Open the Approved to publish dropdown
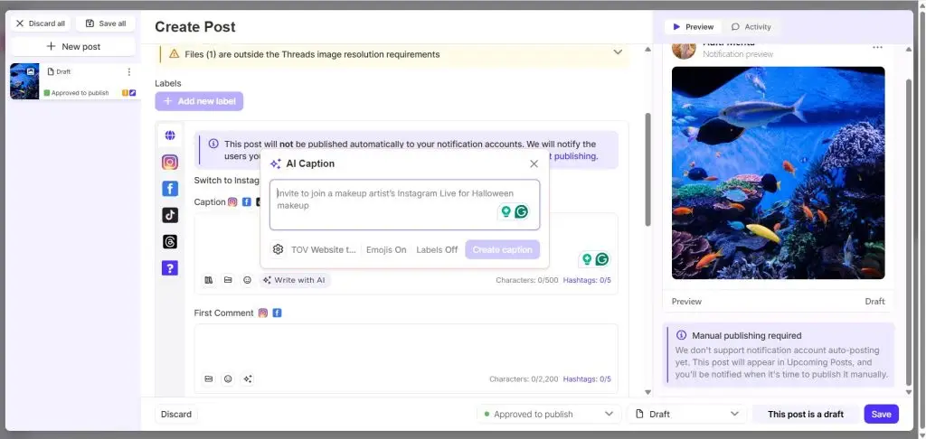926x439 pixels. pyautogui.click(x=549, y=415)
